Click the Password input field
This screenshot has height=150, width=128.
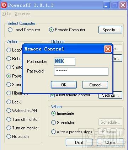[x=81, y=71]
